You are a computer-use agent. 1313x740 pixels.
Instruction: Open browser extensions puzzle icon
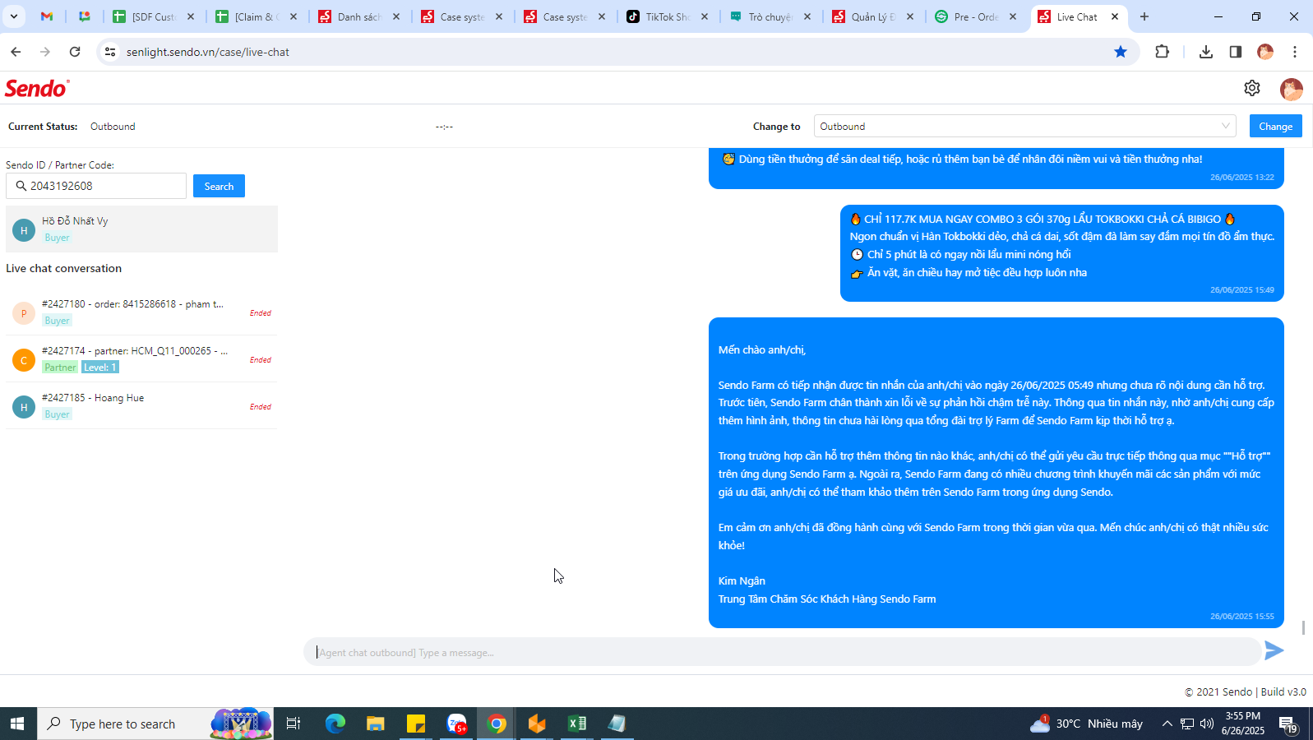1162,52
